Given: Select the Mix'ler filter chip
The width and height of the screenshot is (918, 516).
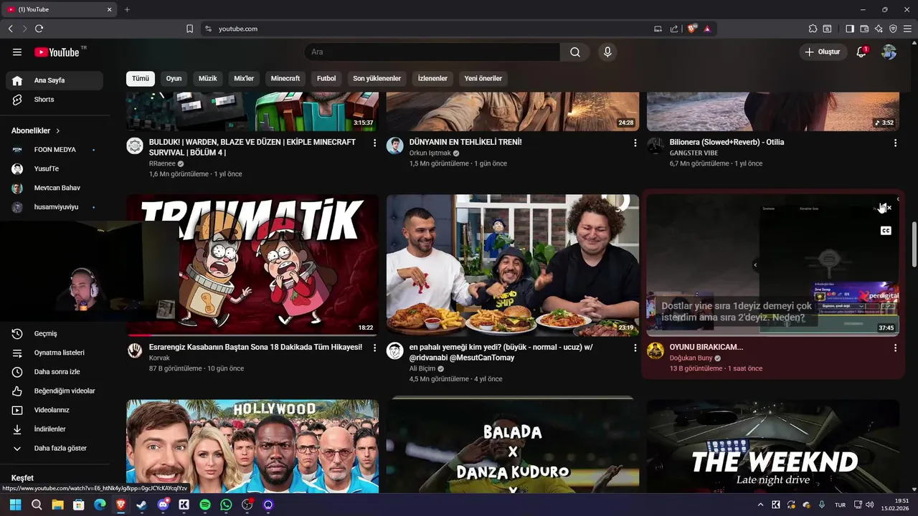Looking at the screenshot, I should coord(244,79).
